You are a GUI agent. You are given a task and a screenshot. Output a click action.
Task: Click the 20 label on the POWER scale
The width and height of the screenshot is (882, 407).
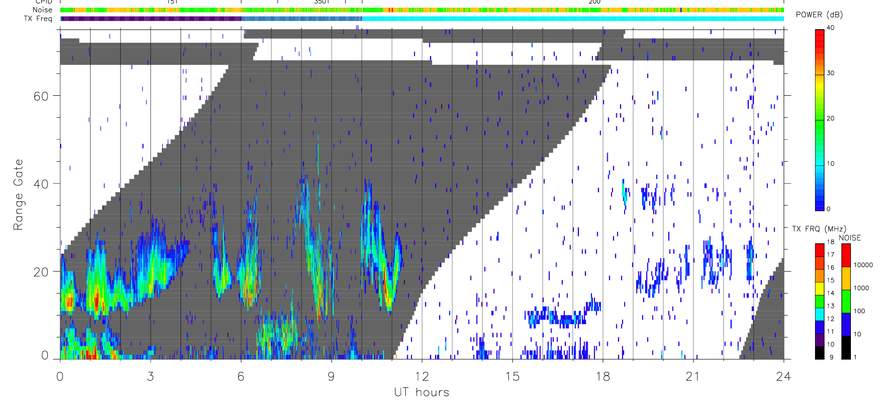830,118
